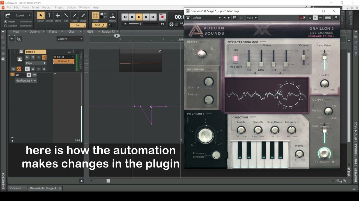
Task: Pin the Graillon 2 plugin window
Action: [336, 18]
